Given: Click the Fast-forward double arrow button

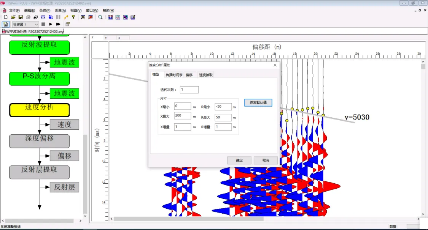Looking at the screenshot, I should tap(58, 24).
